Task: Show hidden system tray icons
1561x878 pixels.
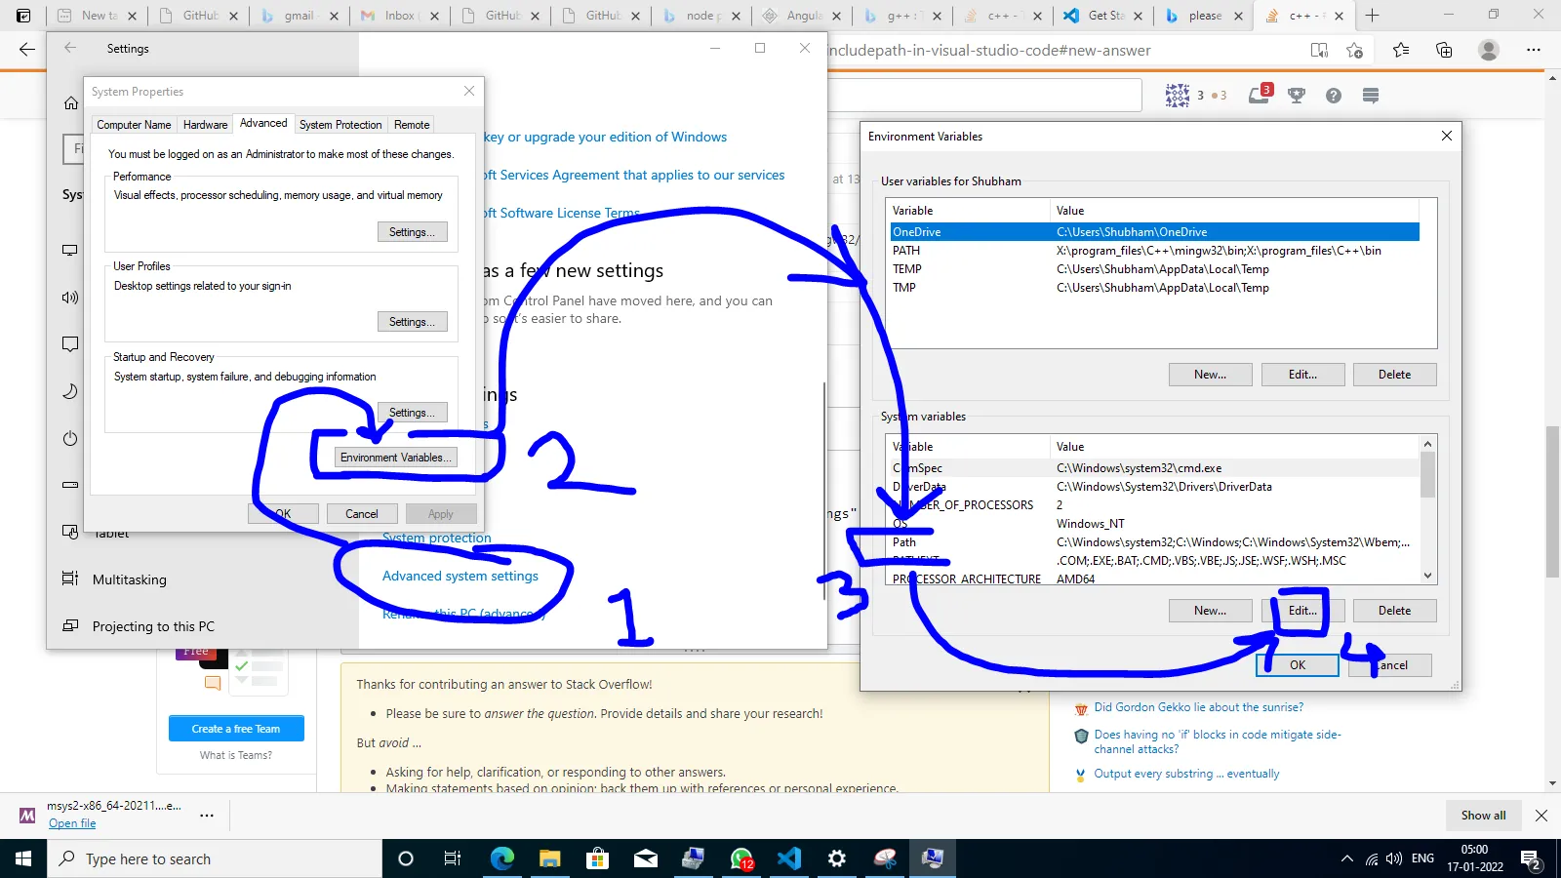Action: tap(1347, 858)
